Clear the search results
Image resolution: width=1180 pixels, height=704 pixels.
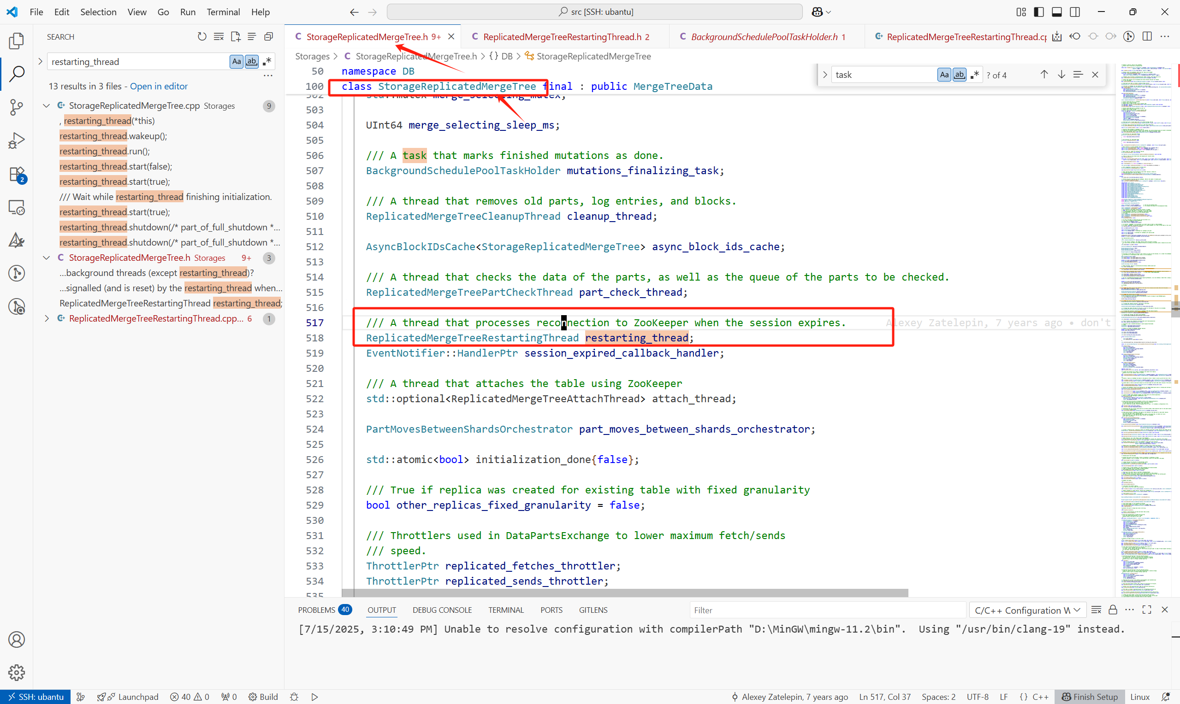click(x=219, y=36)
